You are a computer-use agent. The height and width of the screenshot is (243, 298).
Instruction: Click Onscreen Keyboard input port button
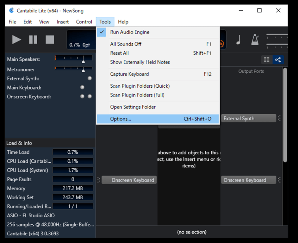pyautogui.click(x=129, y=180)
